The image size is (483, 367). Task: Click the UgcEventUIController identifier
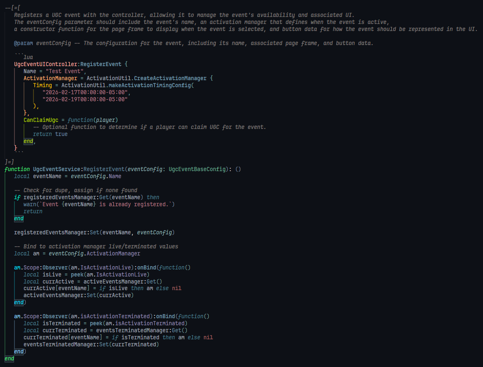click(45, 64)
